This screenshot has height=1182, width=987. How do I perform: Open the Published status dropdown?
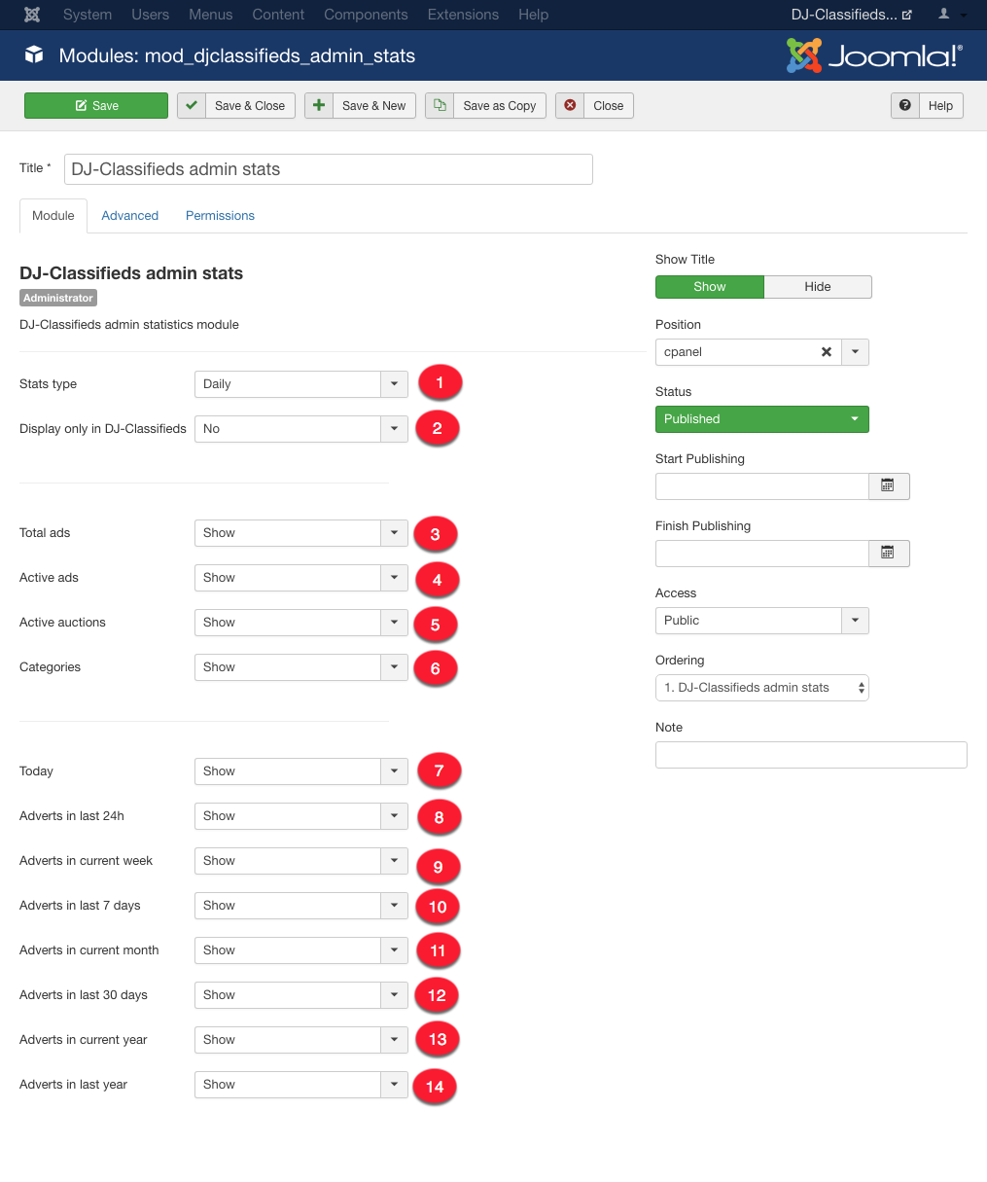tap(761, 418)
